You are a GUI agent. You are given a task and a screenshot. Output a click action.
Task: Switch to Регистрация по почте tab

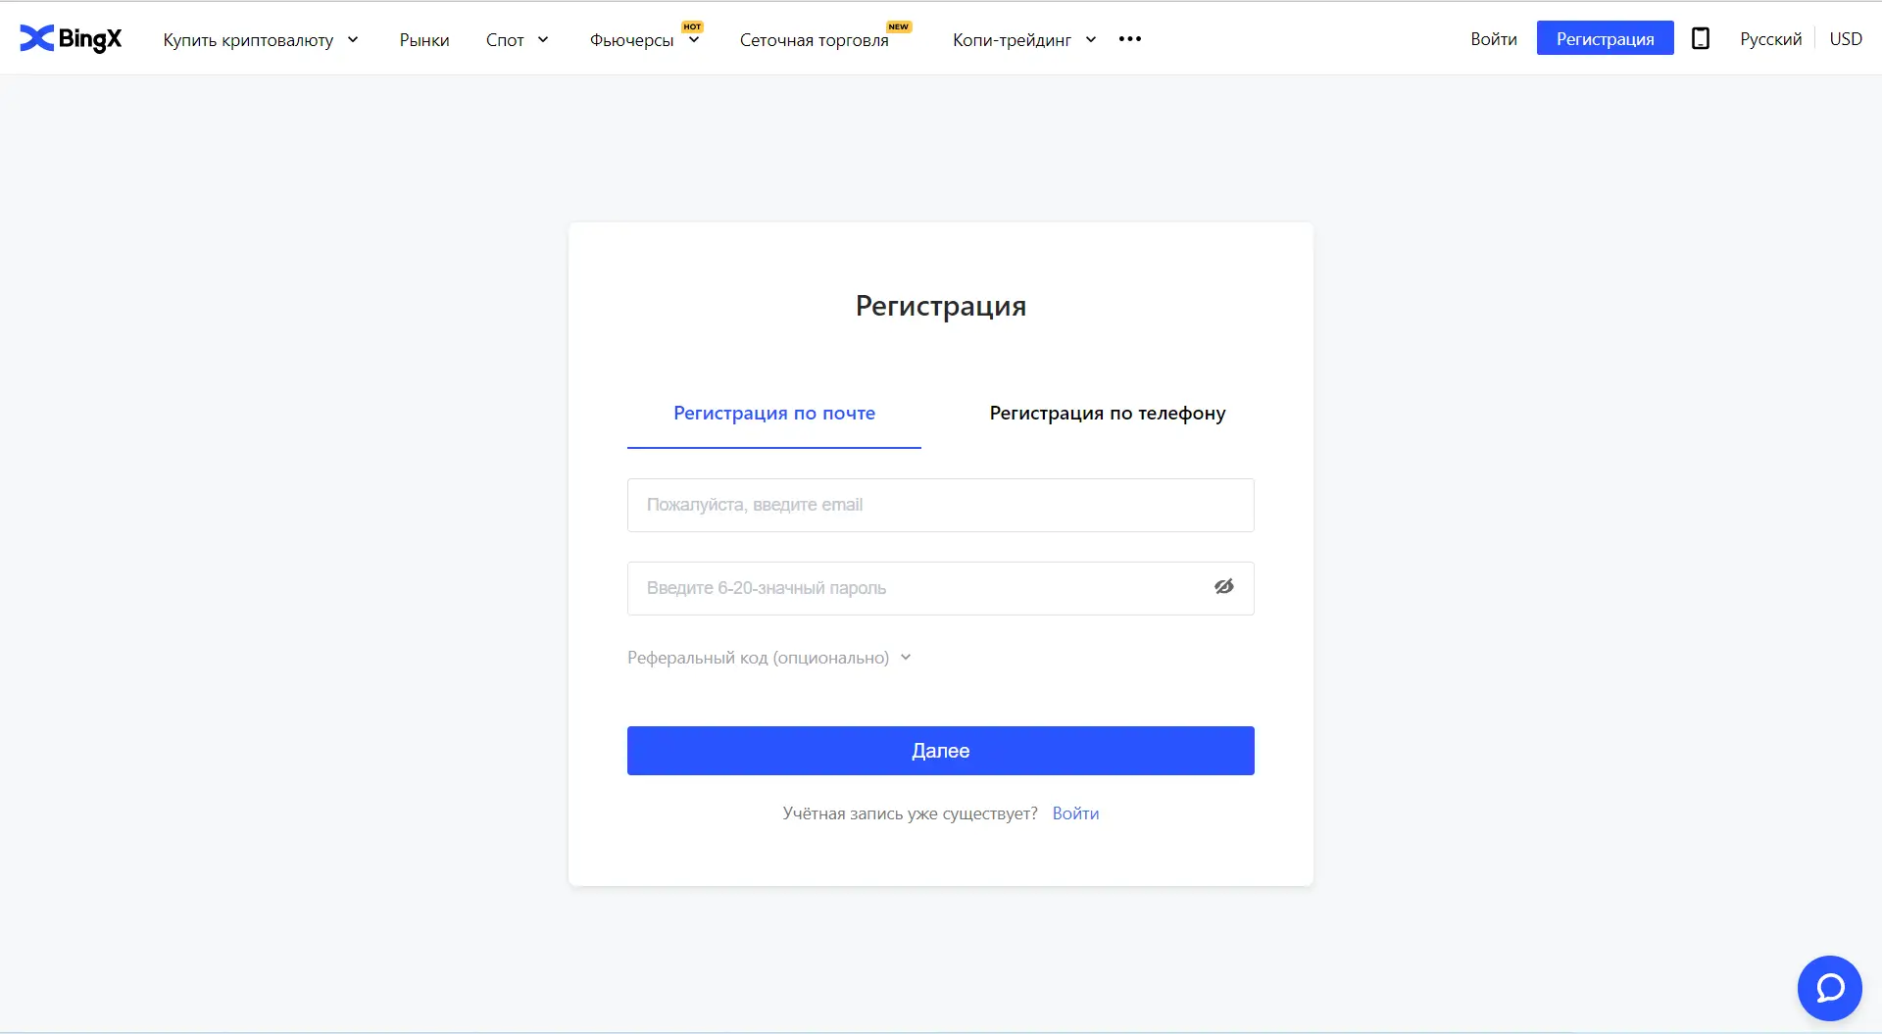pos(773,414)
